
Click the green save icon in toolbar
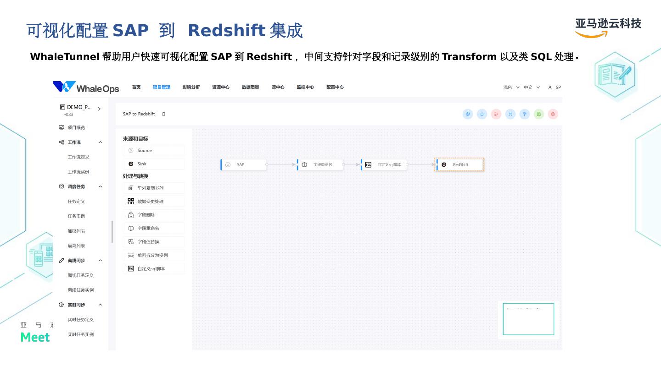point(539,114)
